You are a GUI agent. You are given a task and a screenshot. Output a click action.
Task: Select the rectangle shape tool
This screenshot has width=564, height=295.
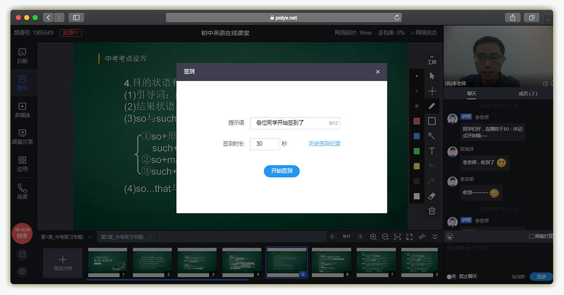(x=432, y=121)
